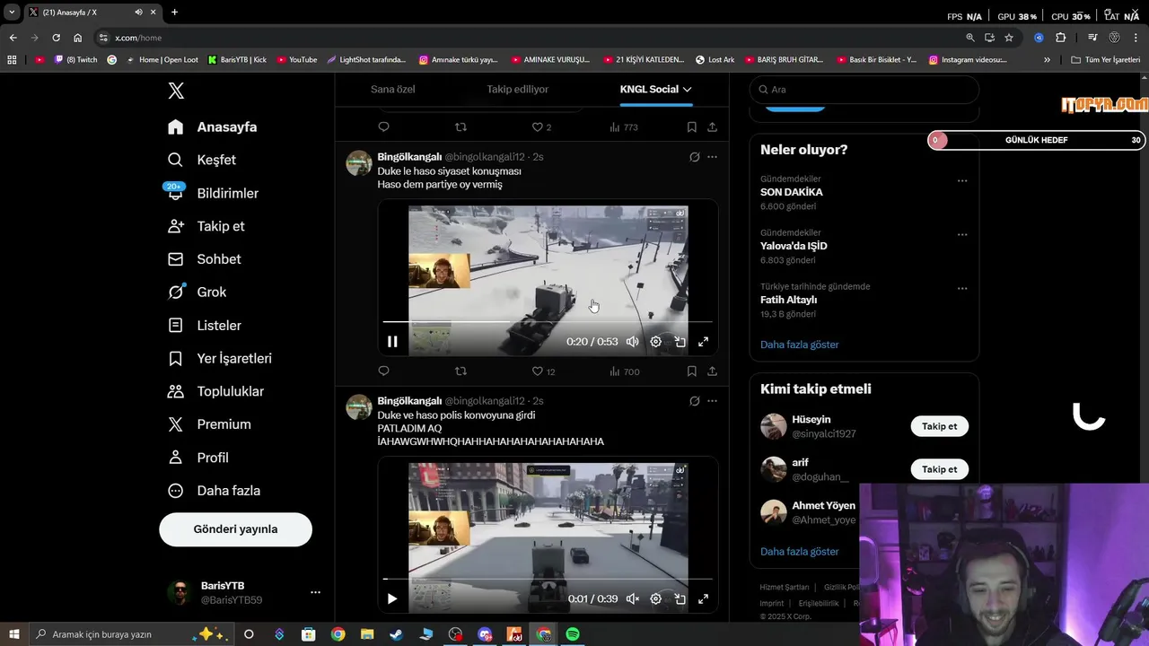Follow Hüseyin with Takip et button
This screenshot has width=1149, height=646.
pos(939,426)
